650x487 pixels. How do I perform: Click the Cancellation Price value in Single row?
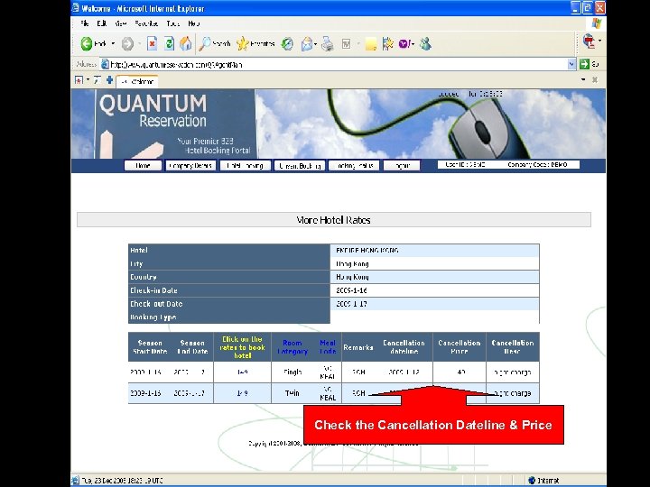(461, 372)
